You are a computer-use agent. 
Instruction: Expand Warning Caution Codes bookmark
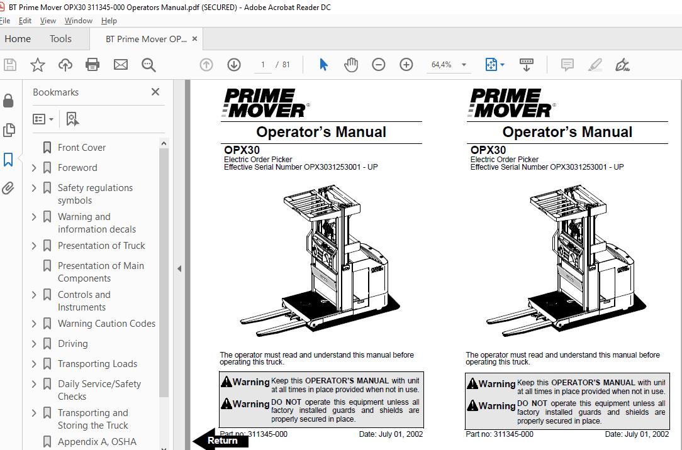[34, 324]
